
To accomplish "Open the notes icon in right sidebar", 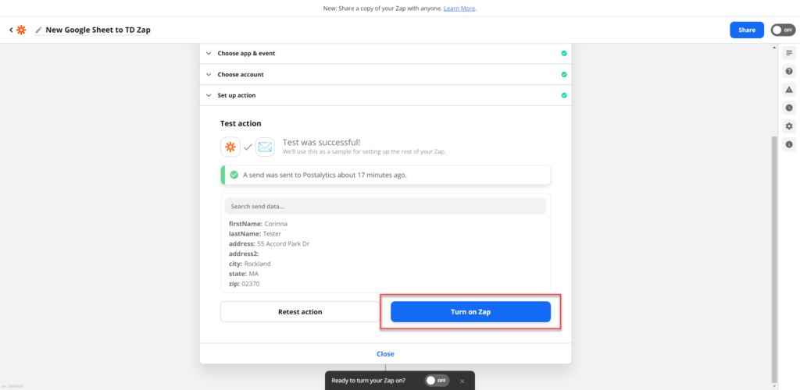I will tap(789, 53).
